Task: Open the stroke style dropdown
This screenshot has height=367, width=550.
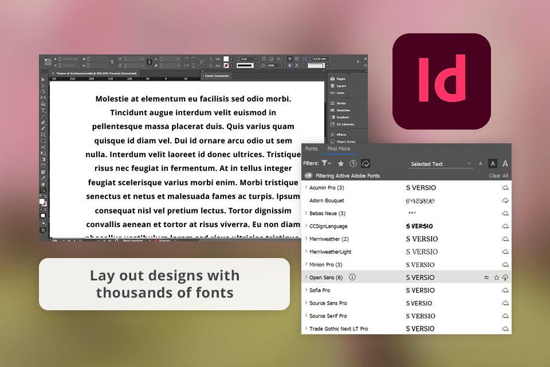Action: click(x=256, y=65)
